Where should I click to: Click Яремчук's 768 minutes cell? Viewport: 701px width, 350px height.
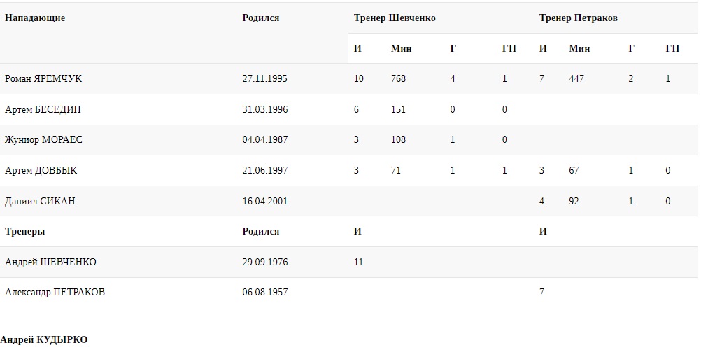click(398, 79)
